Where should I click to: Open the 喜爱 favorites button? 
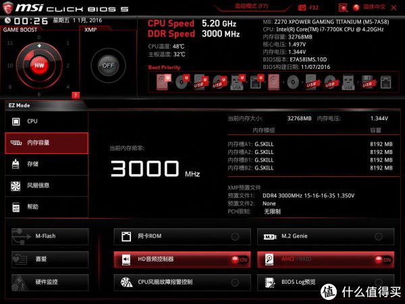pyautogui.click(x=50, y=259)
